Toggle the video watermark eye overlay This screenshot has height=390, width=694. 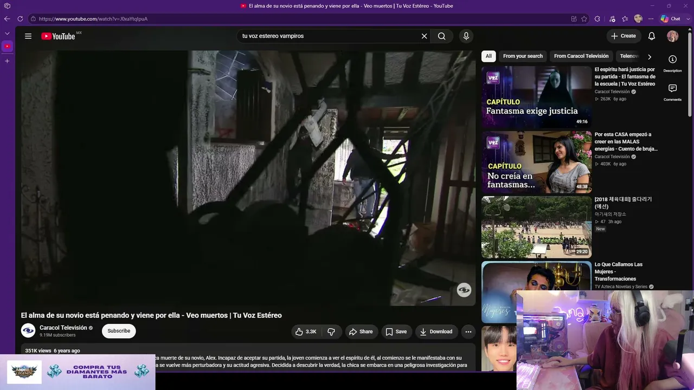point(464,290)
